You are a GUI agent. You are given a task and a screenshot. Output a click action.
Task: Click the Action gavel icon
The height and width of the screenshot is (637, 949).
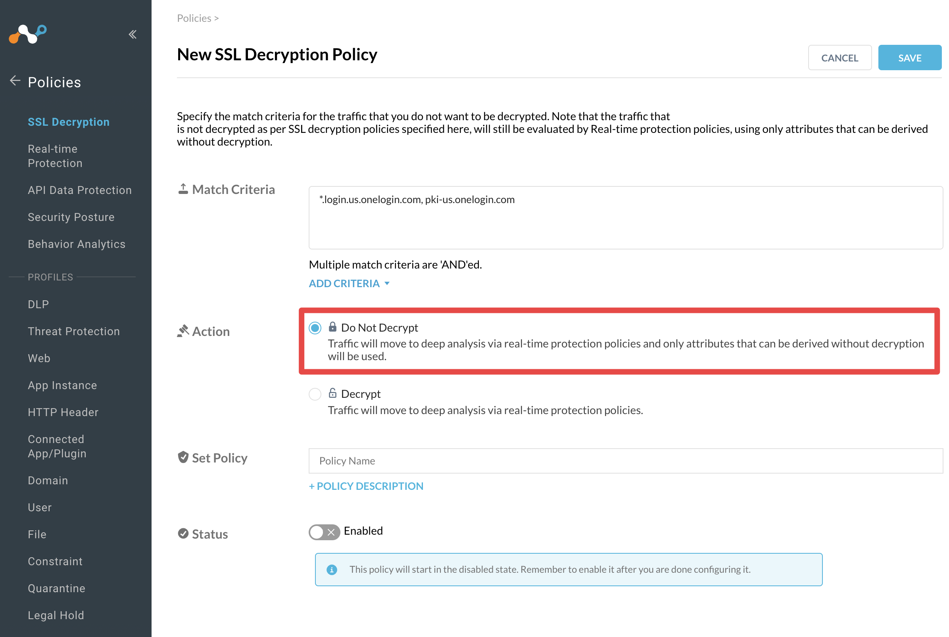click(x=183, y=331)
